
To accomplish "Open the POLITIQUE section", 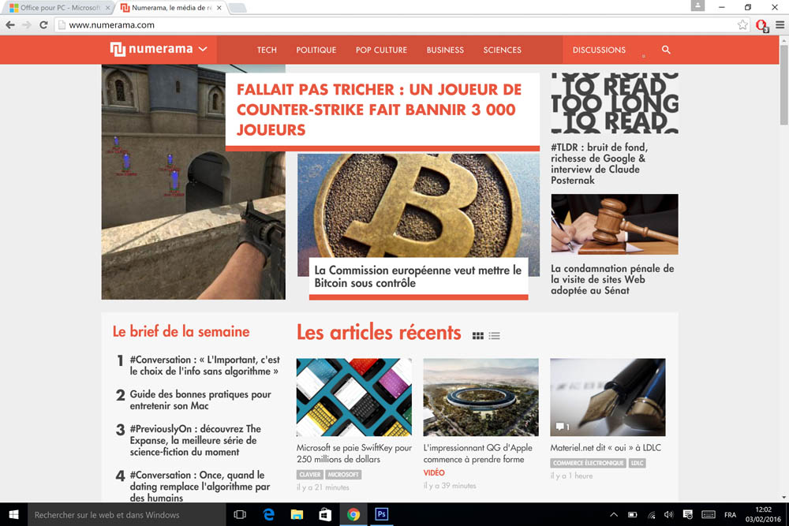I will coord(316,50).
